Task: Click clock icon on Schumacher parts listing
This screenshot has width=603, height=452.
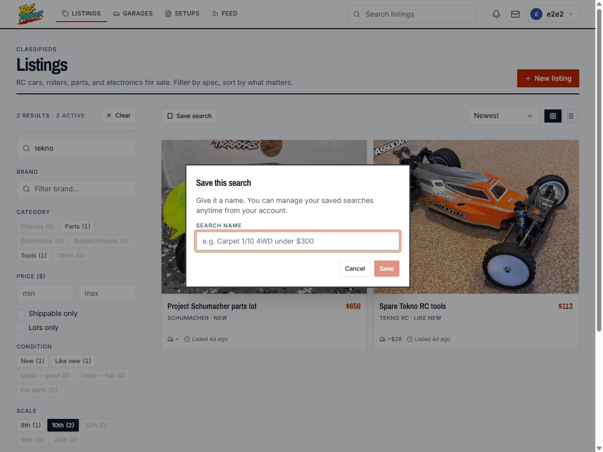Action: click(187, 339)
